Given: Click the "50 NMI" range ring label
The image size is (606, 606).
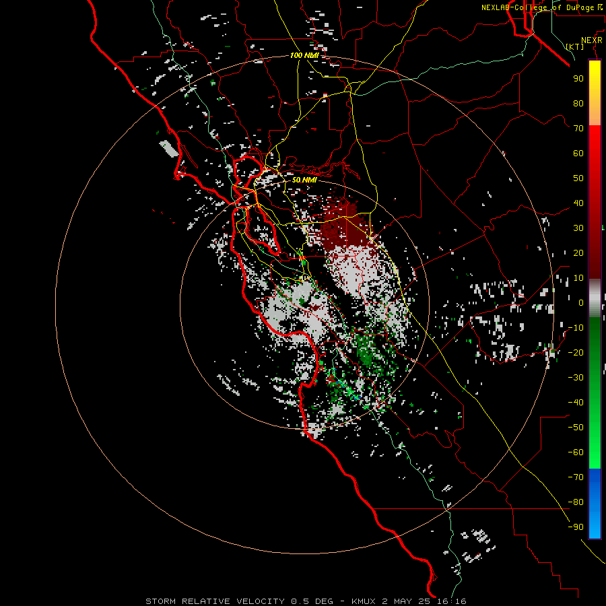Looking at the screenshot, I should 304,180.
